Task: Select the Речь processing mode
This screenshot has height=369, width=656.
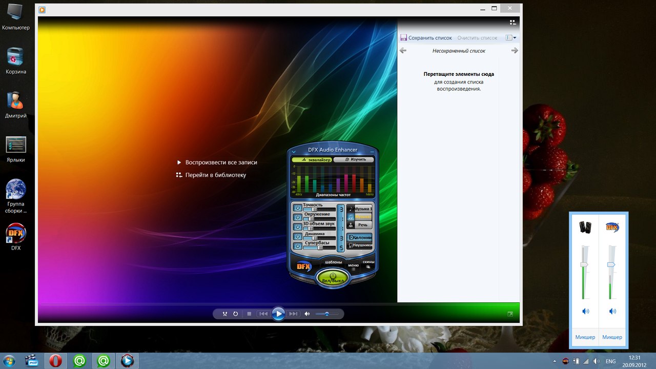Action: point(360,225)
